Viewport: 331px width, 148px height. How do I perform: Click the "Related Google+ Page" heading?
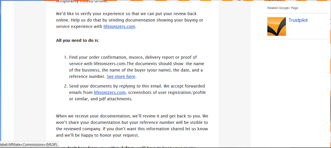[283, 8]
